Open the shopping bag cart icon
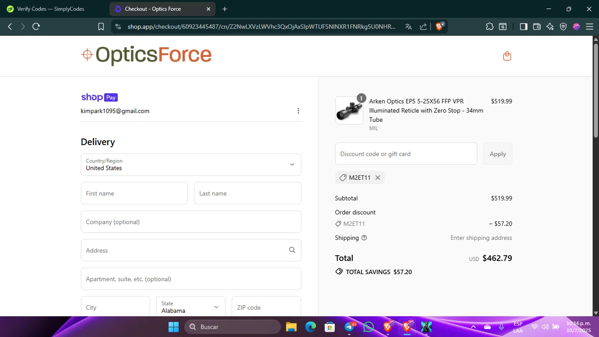The height and width of the screenshot is (337, 599). [507, 56]
